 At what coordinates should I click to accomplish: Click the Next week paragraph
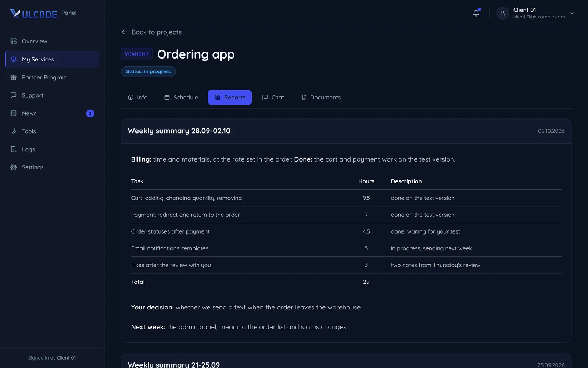click(239, 327)
